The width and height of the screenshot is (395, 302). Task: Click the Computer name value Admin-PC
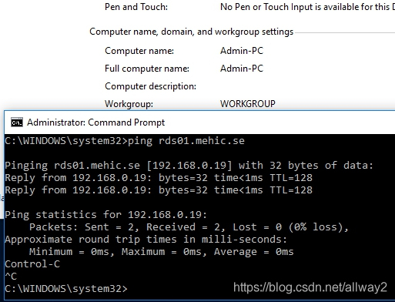click(x=242, y=51)
